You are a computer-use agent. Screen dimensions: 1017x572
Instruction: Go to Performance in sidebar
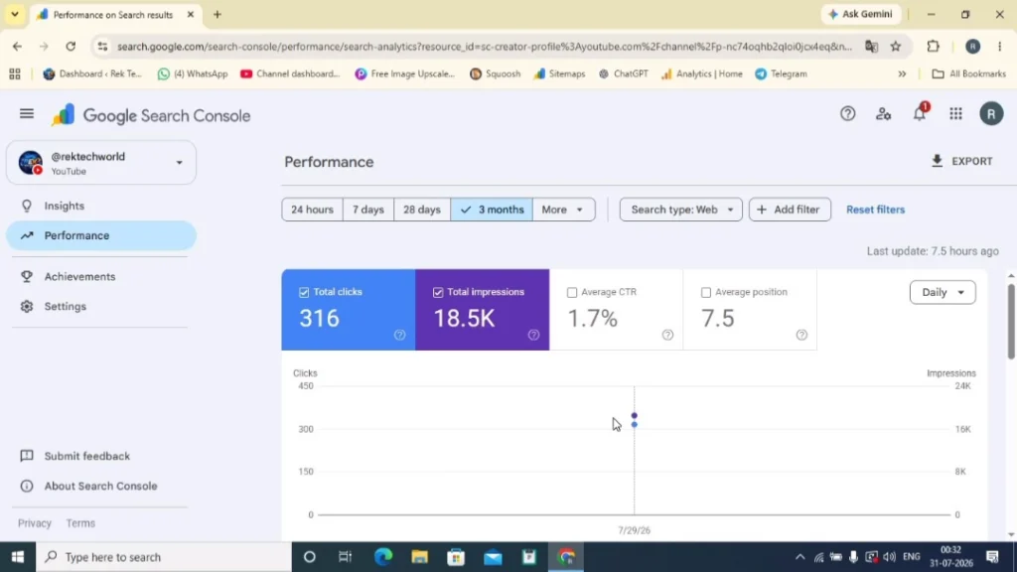click(x=101, y=235)
